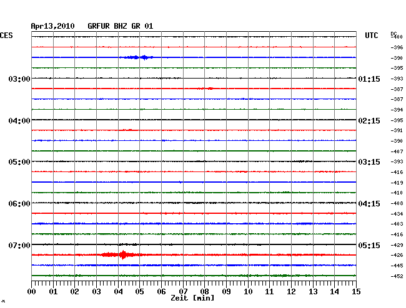
Task: Click minute label 12 on the time axis
Action: [291, 292]
